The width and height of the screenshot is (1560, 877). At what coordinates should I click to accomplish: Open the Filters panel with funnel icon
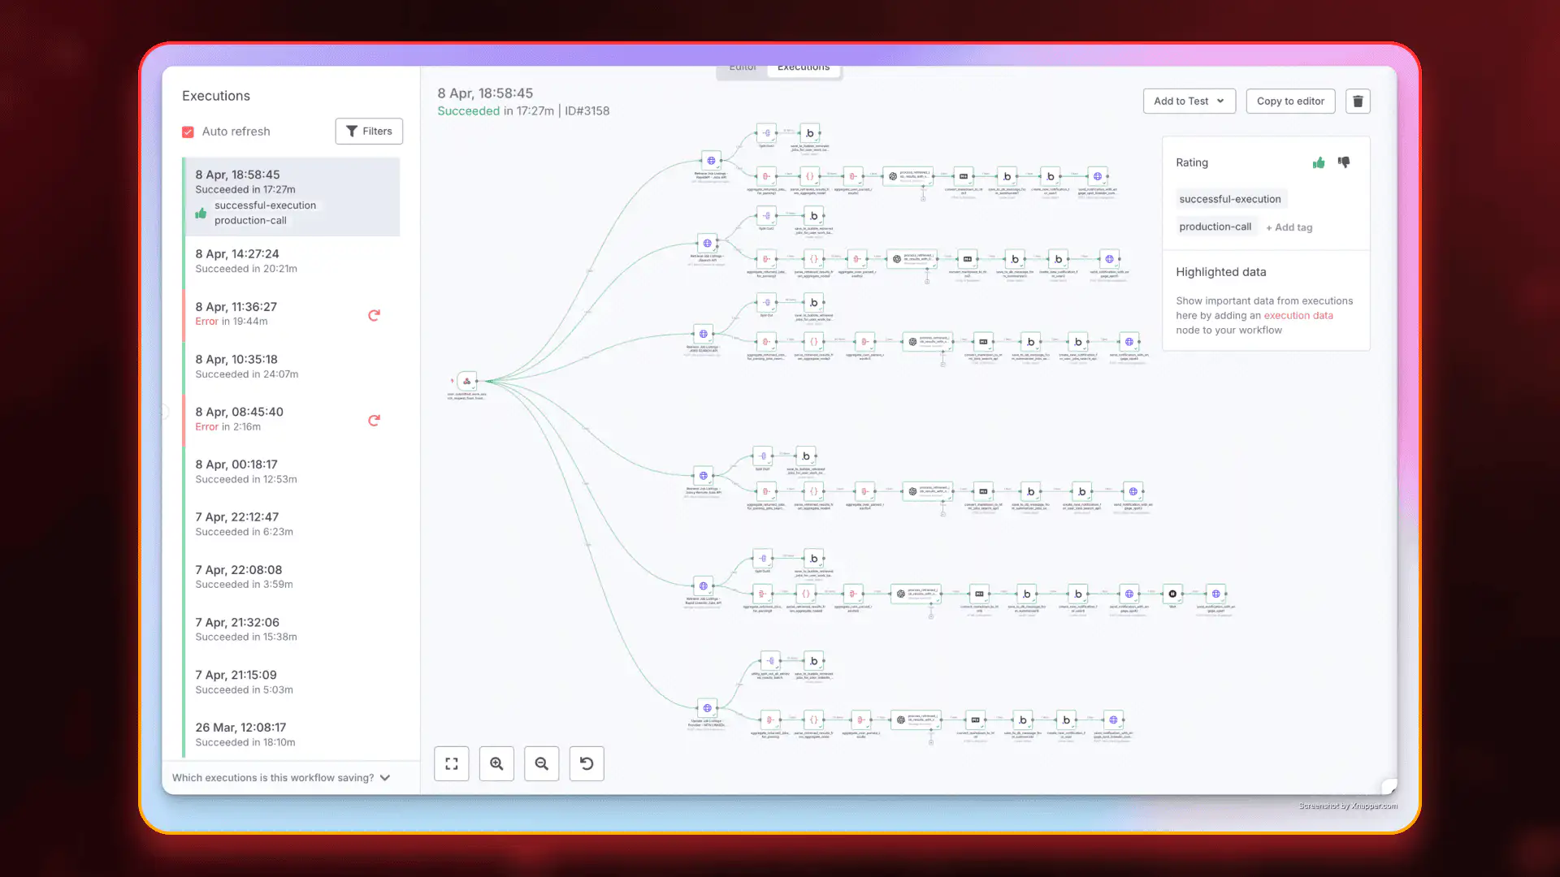[369, 131]
